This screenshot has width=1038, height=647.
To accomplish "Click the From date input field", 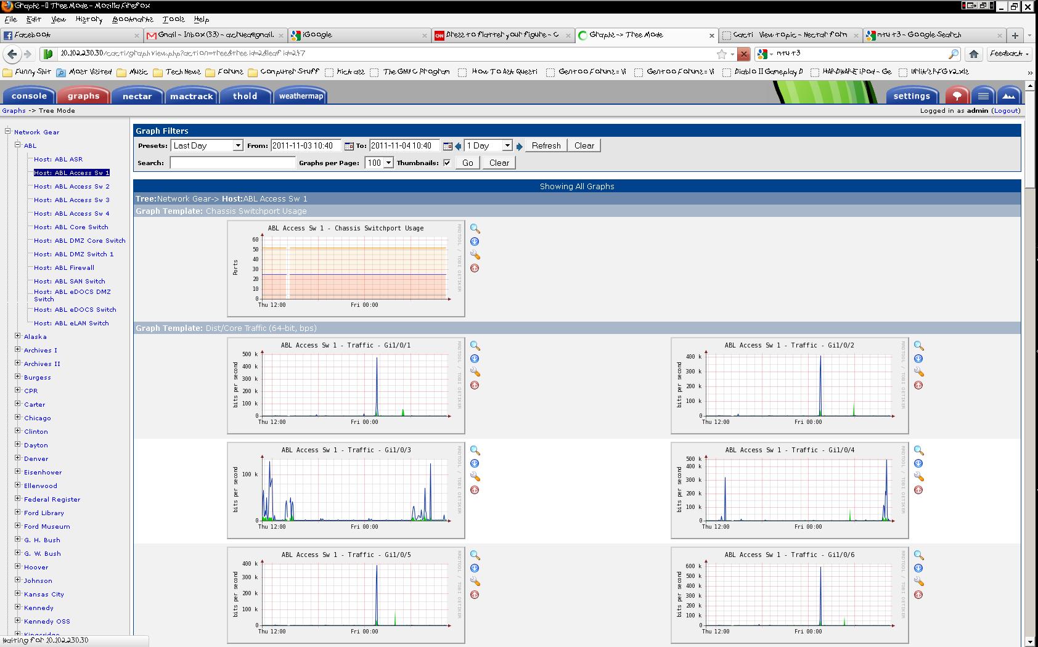I will (306, 145).
